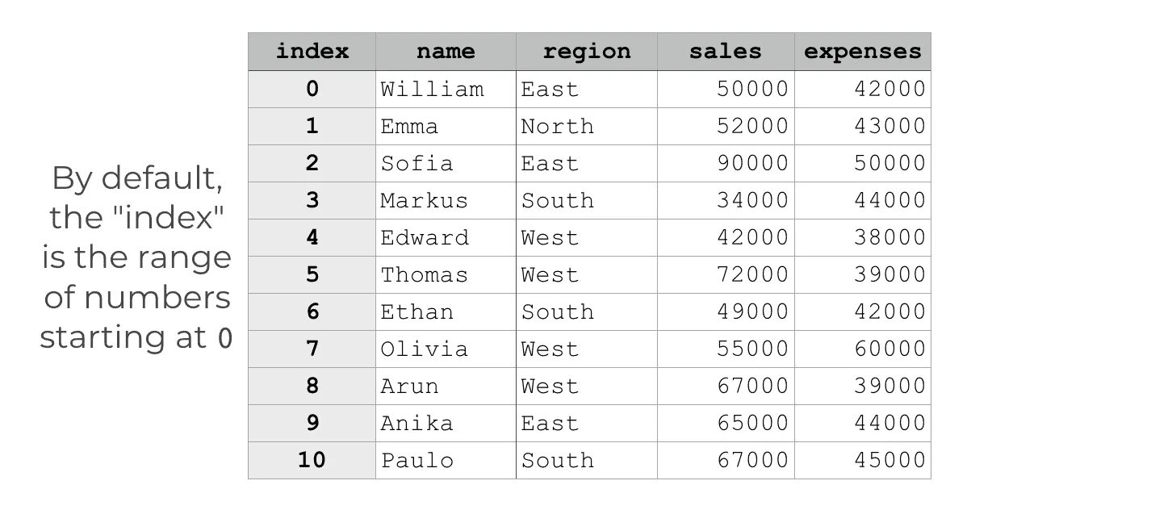
Task: Click the index cell for row 5
Action: pyautogui.click(x=312, y=274)
